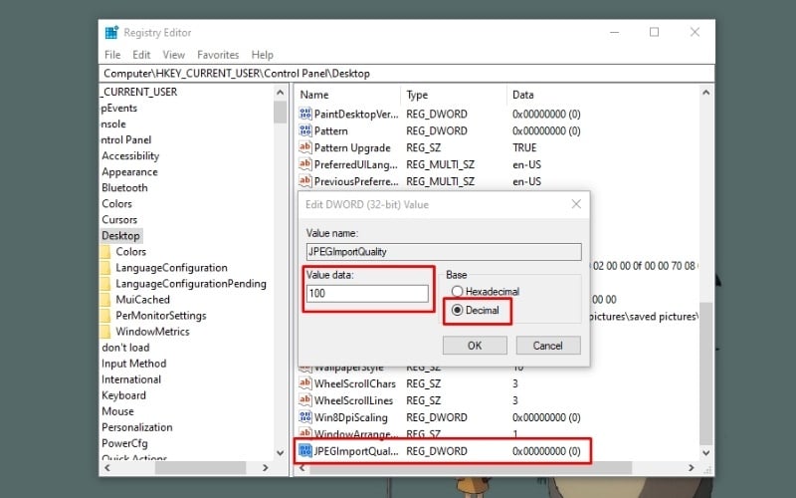Click values pane scroll right arrow
This screenshot has width=796, height=498.
tap(691, 467)
